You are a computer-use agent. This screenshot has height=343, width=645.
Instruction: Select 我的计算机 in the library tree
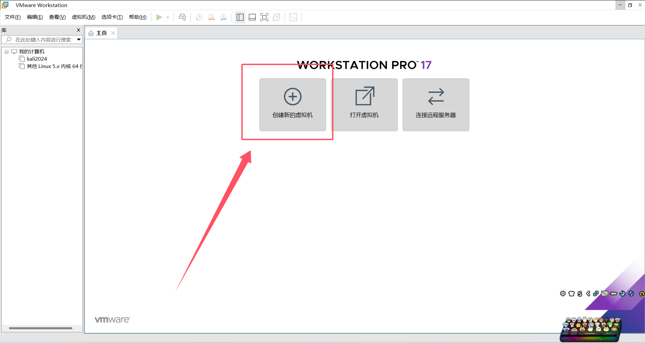click(32, 51)
